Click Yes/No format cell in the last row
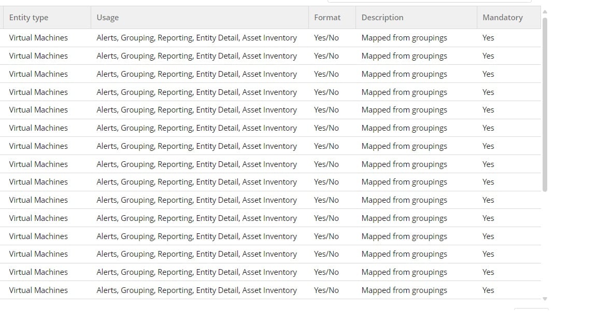The height and width of the screenshot is (336, 597). (326, 290)
